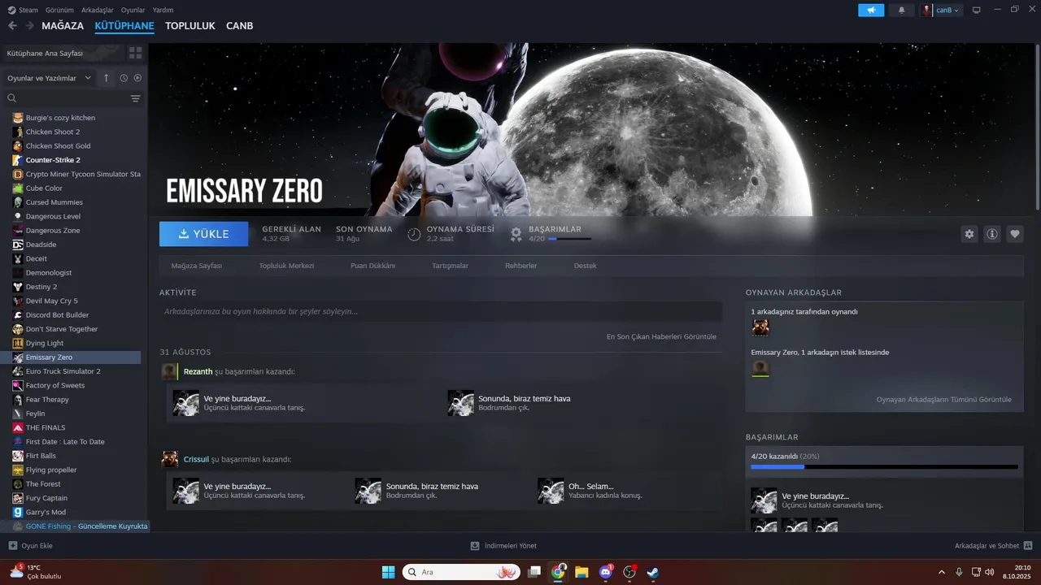The image size is (1041, 585).
Task: Open Discord from the taskbar
Action: (x=605, y=572)
